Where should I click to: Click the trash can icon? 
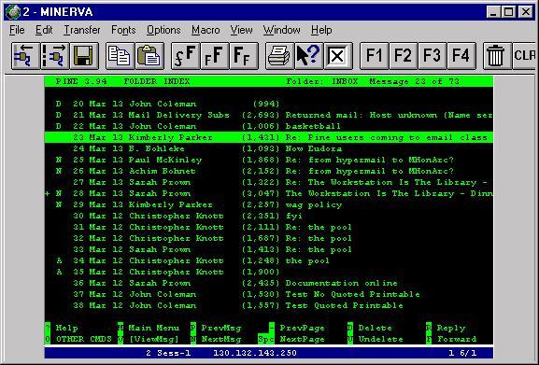(x=497, y=56)
